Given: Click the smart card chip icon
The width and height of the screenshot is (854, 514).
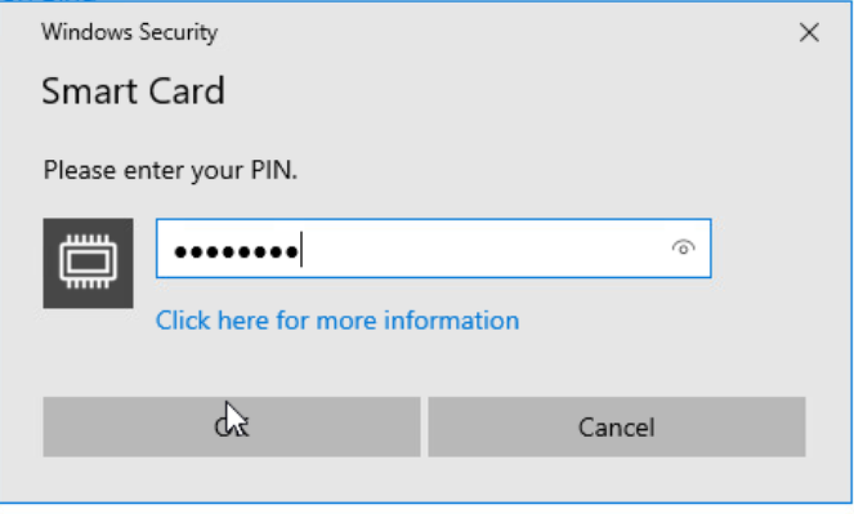Looking at the screenshot, I should [x=88, y=263].
